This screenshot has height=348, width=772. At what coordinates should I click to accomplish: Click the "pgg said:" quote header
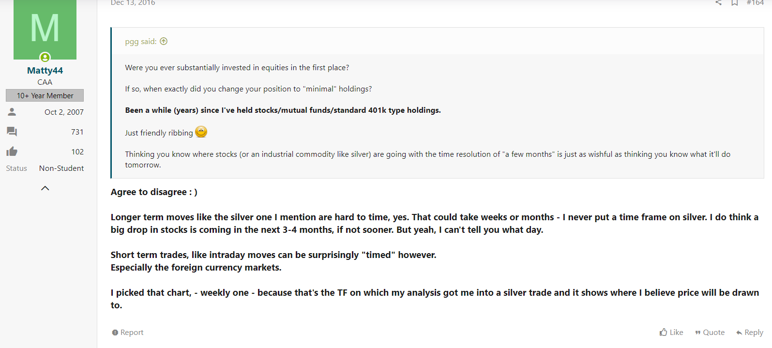pyautogui.click(x=141, y=41)
